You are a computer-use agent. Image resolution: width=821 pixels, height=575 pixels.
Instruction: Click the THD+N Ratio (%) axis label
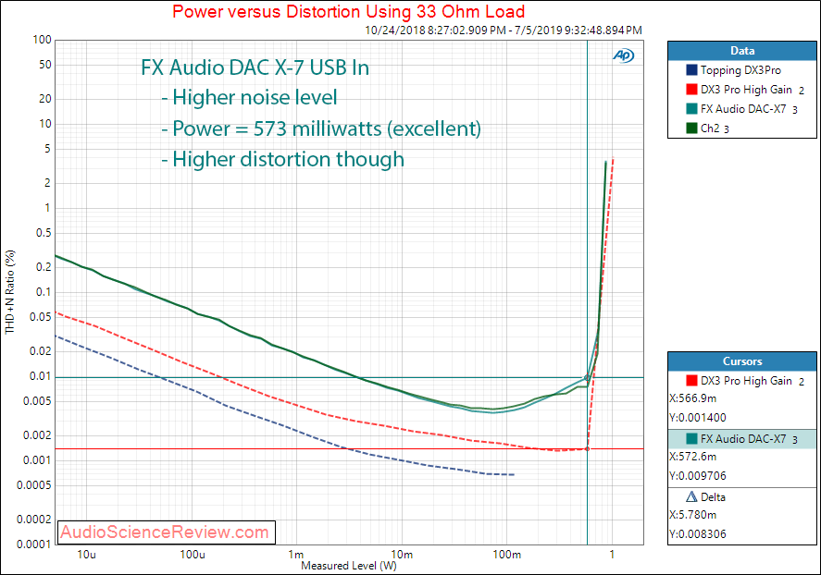click(10, 292)
